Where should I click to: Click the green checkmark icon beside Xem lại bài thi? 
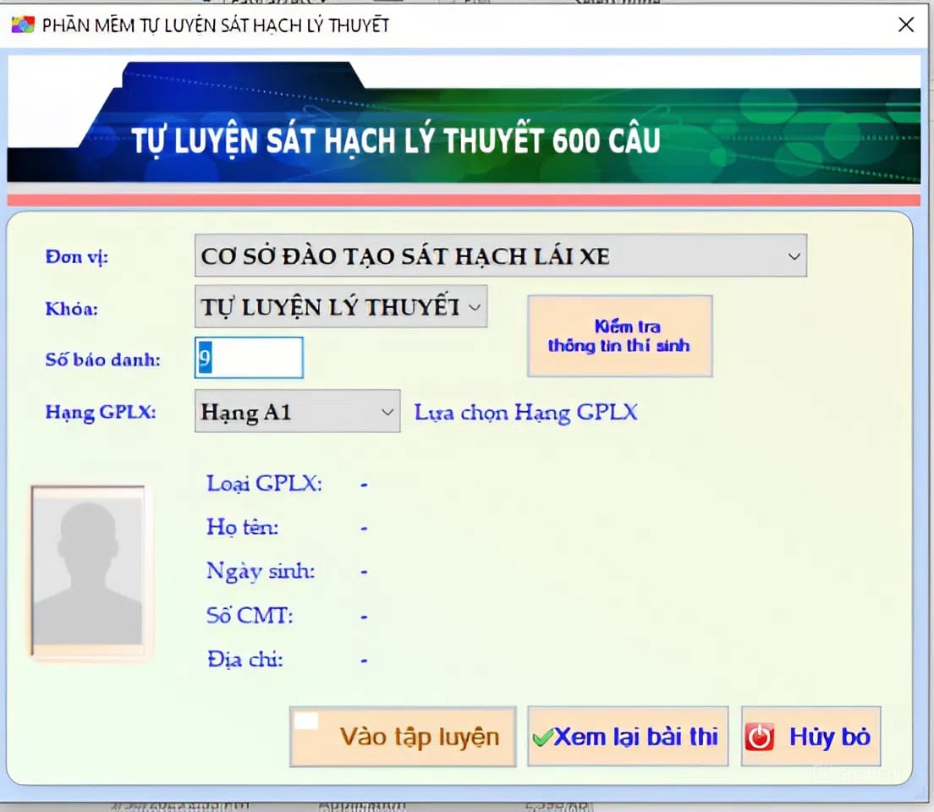(x=541, y=738)
